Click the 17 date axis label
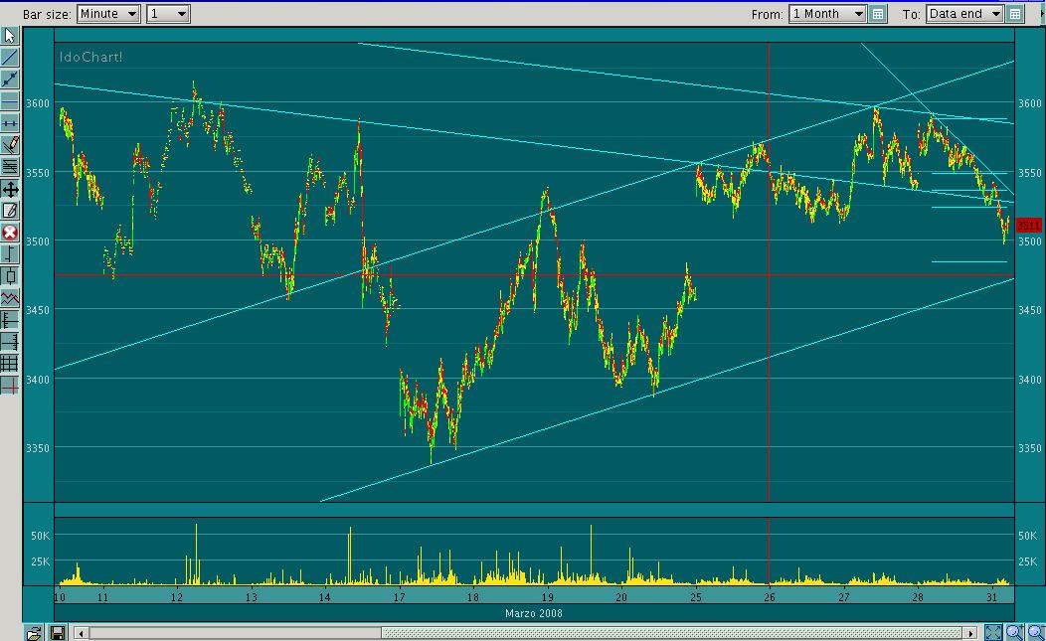 [x=399, y=597]
